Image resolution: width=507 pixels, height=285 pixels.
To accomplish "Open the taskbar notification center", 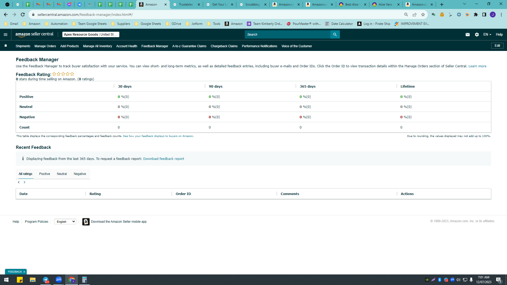I will (499, 280).
